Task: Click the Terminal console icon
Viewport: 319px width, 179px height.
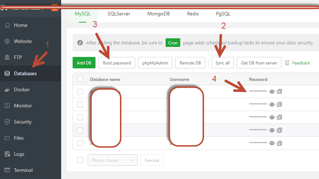Action: point(7,170)
